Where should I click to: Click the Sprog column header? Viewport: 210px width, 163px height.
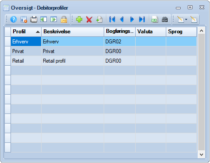point(181,32)
